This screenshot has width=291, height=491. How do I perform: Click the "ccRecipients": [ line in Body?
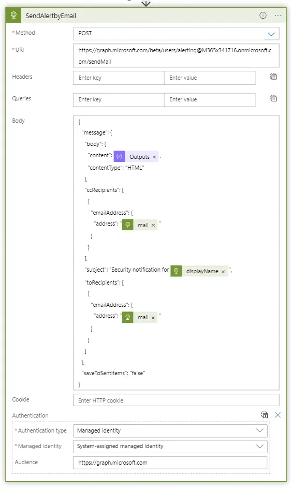(104, 190)
